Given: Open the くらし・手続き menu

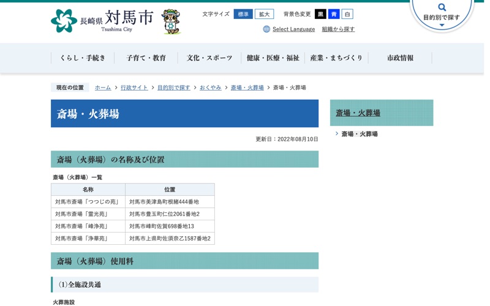Looking at the screenshot, I should click(83, 58).
